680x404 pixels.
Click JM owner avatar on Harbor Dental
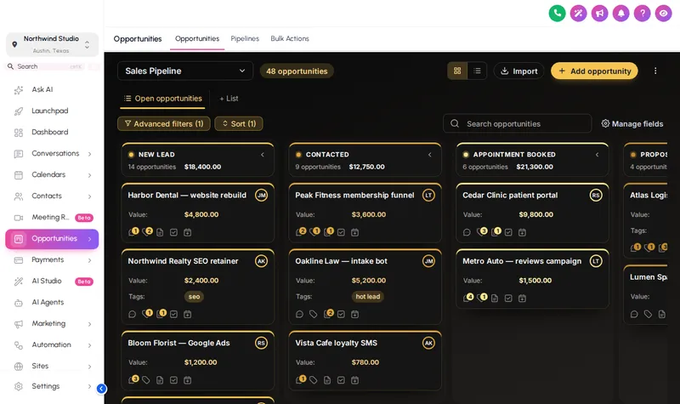[261, 196]
